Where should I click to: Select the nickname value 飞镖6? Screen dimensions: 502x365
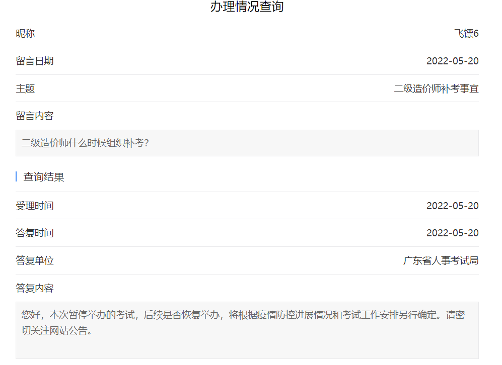pyautogui.click(x=468, y=33)
